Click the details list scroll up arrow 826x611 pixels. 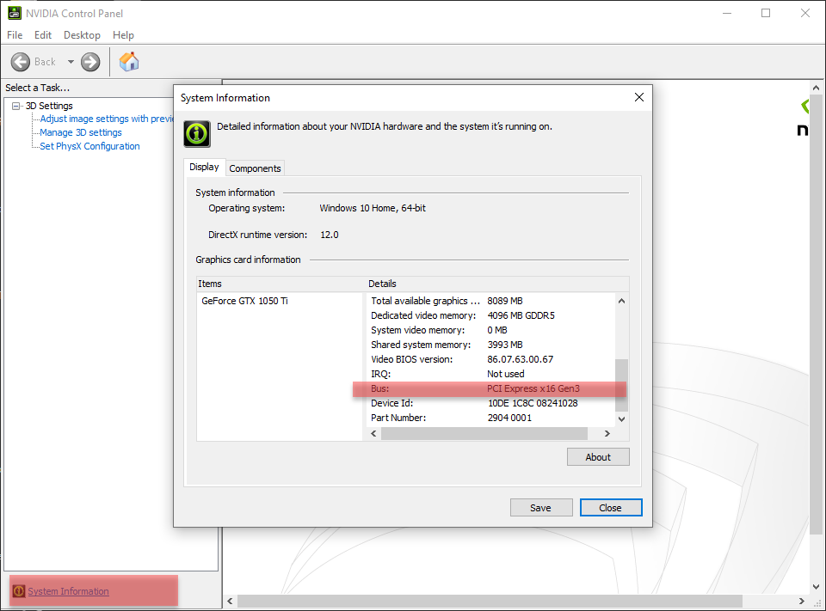click(621, 301)
